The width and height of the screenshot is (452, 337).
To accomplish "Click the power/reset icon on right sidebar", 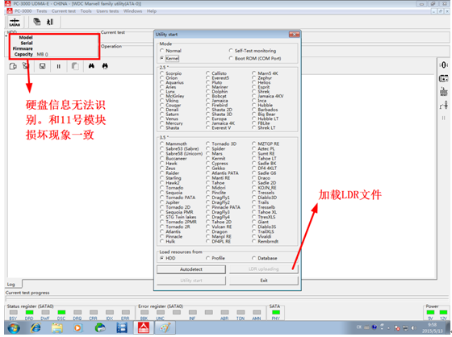I will pos(444,92).
